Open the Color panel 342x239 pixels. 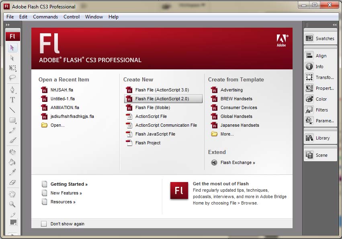[x=320, y=99]
